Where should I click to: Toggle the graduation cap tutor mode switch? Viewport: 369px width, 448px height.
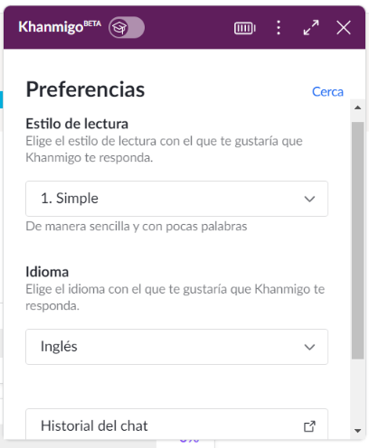coord(127,27)
